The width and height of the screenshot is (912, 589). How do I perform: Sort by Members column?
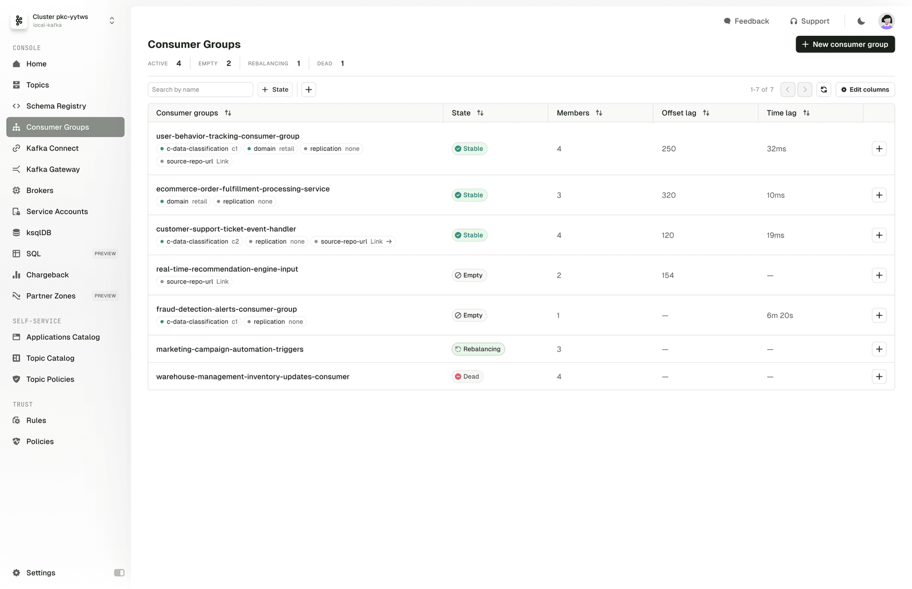pos(598,113)
